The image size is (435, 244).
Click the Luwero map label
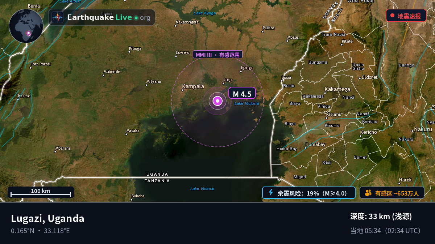coord(183,52)
